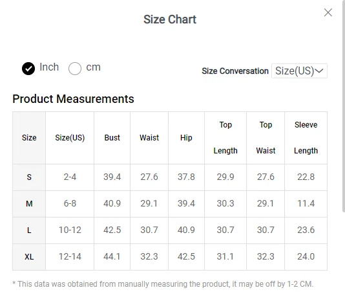Screen dimensions: 345x301
Task: Select the S size row label
Action: pyautogui.click(x=29, y=177)
